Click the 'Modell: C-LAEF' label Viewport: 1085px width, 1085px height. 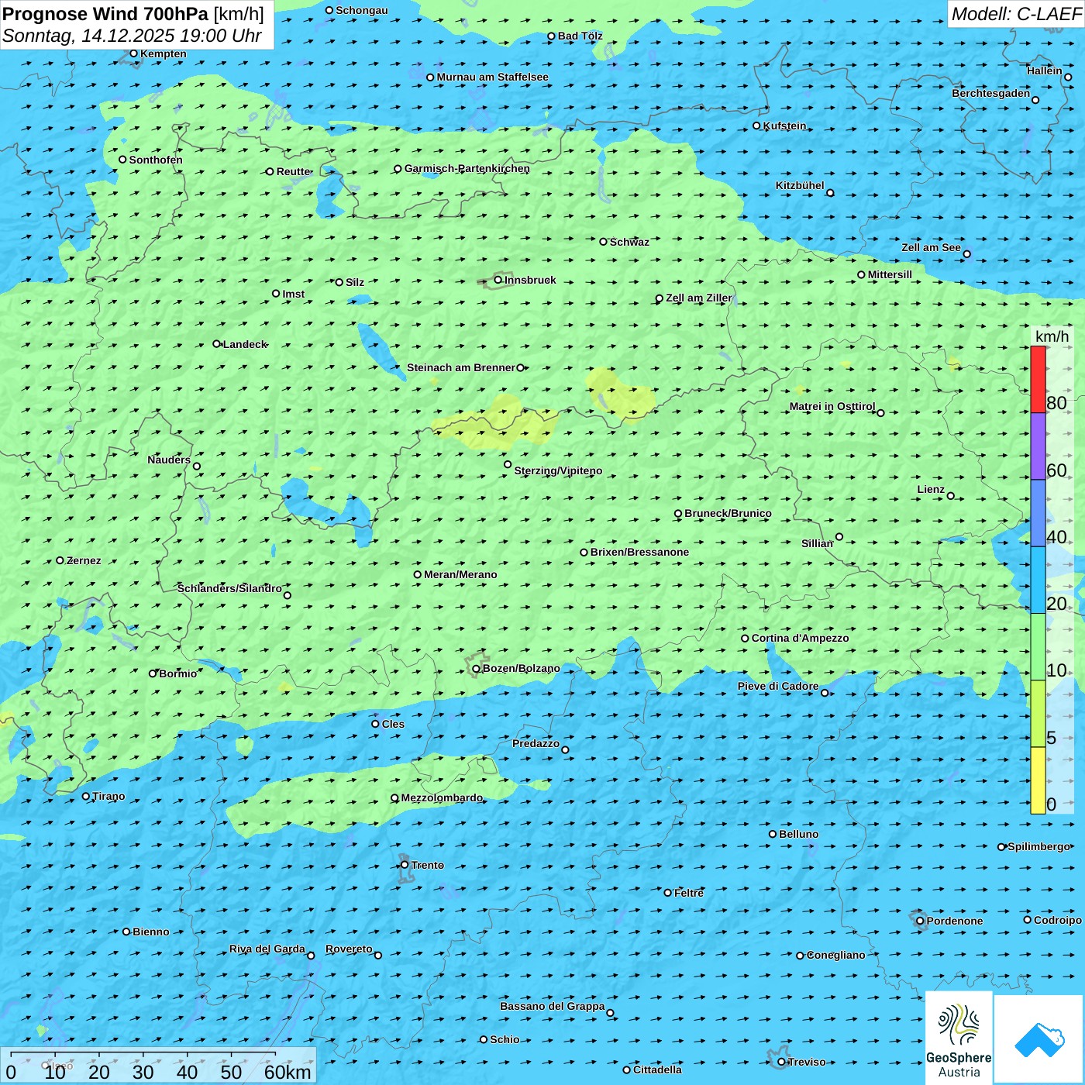[x=1015, y=14]
